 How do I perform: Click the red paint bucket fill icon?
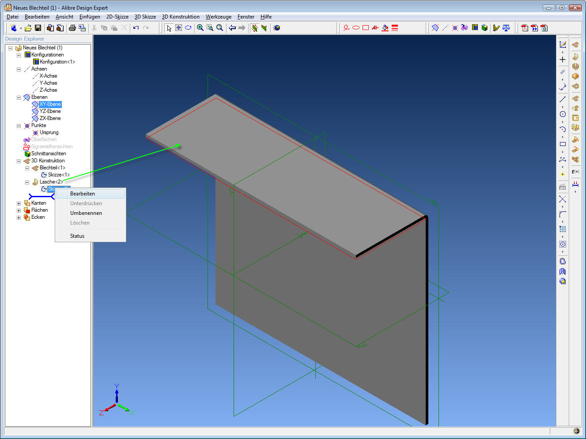click(385, 28)
